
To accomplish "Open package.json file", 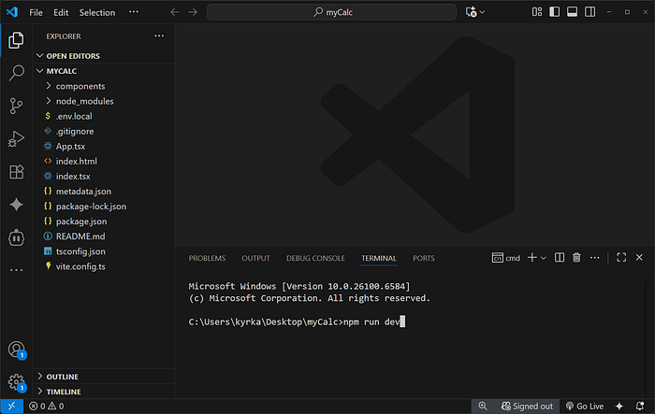I will (104, 221).
